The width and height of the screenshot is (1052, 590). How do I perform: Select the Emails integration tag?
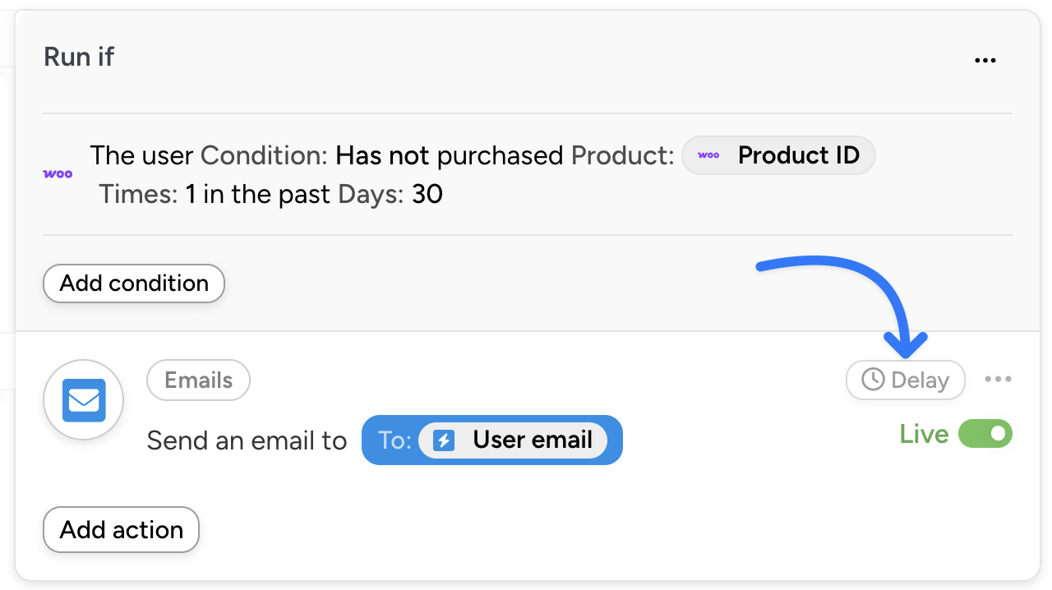(x=198, y=380)
